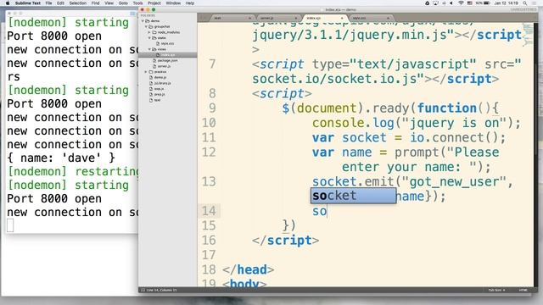The image size is (543, 305).
Task: Open app.js from the sidebar
Action: (x=159, y=89)
